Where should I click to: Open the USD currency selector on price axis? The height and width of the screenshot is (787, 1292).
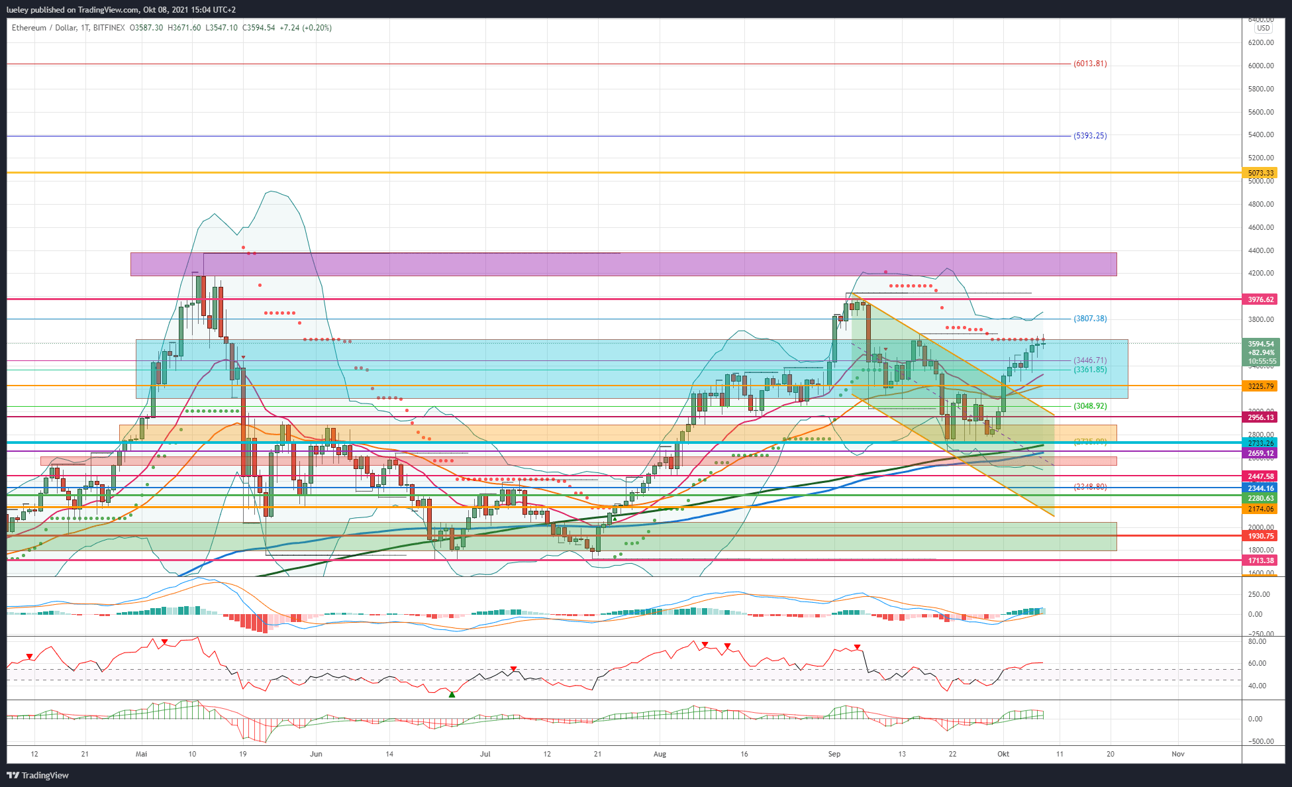click(1264, 28)
